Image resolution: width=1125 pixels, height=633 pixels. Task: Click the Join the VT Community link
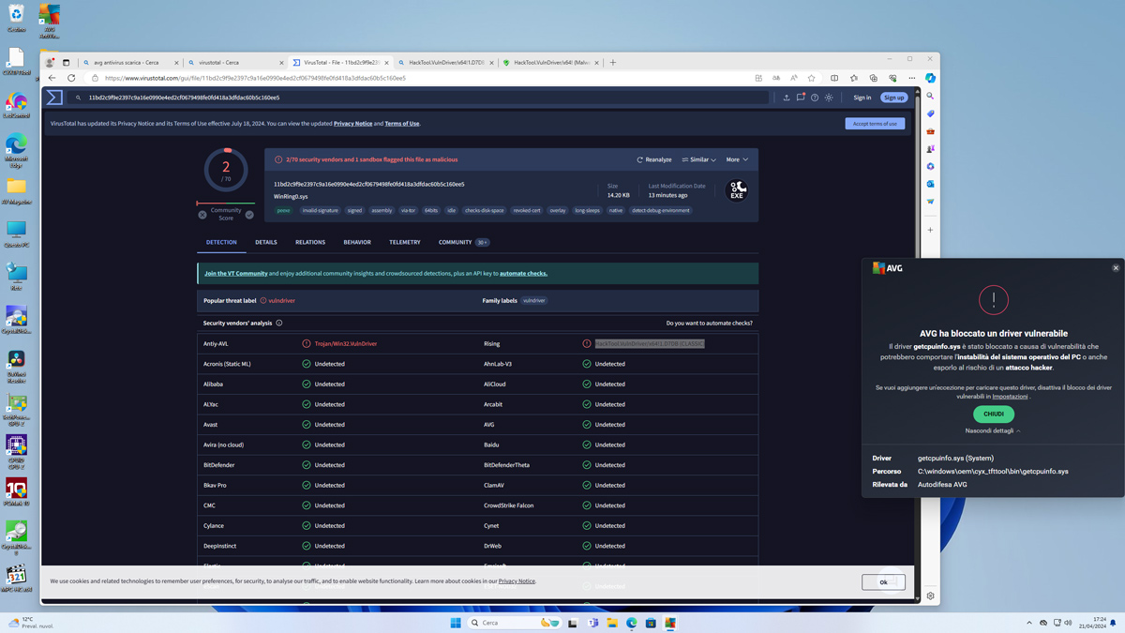(x=236, y=274)
